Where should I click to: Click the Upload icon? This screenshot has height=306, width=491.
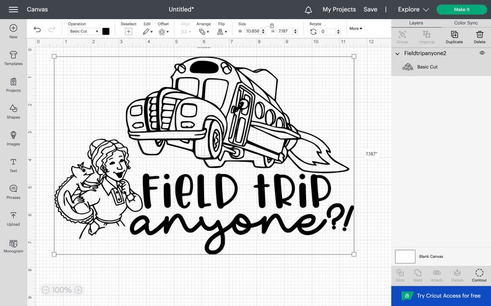(13, 215)
